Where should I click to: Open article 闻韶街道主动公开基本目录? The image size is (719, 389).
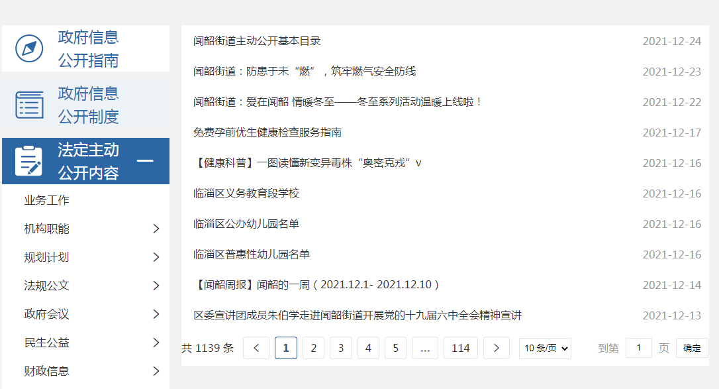[x=257, y=41]
